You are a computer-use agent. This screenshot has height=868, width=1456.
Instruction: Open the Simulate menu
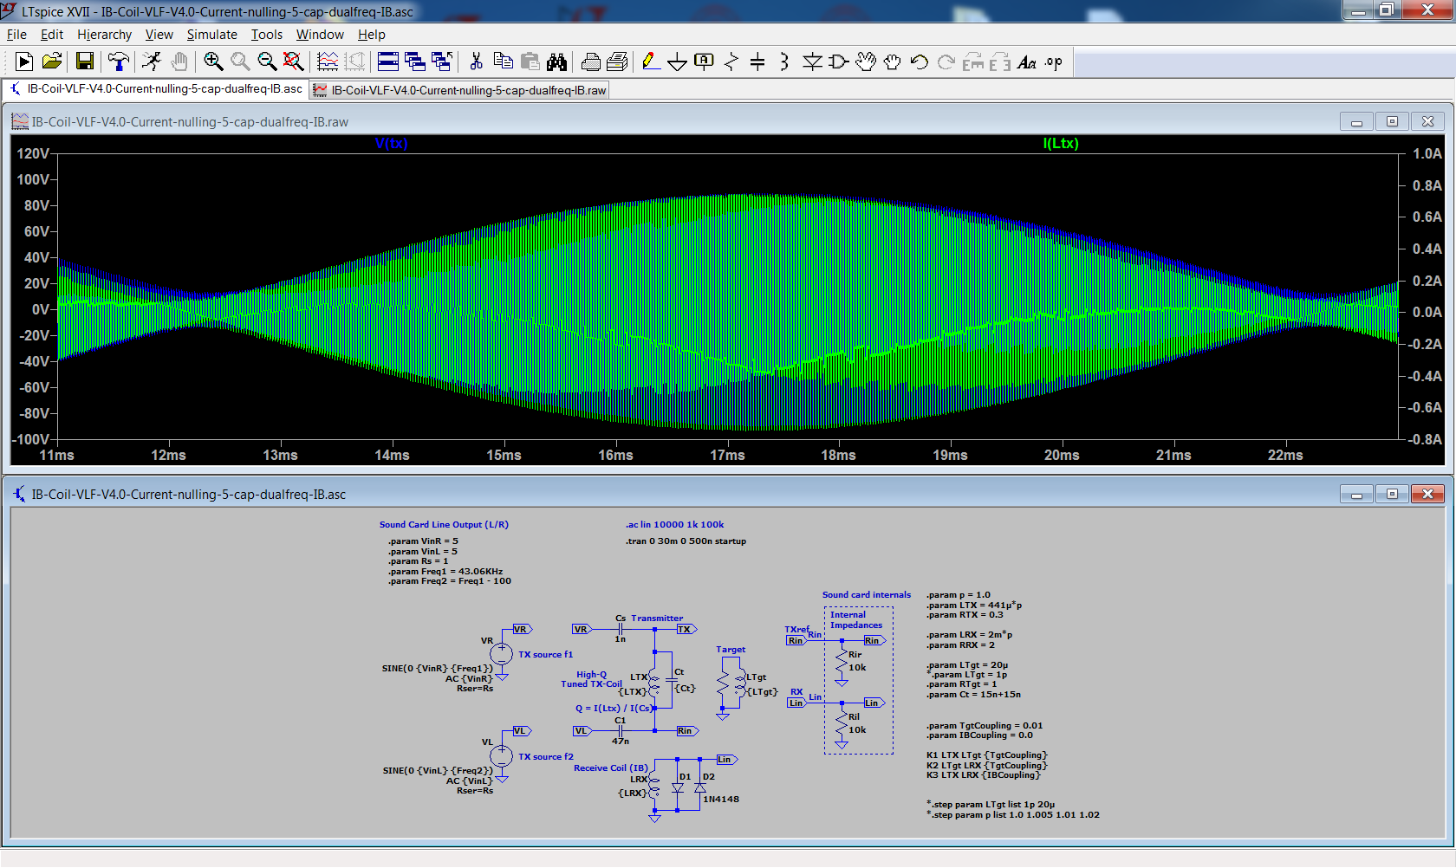[x=211, y=35]
